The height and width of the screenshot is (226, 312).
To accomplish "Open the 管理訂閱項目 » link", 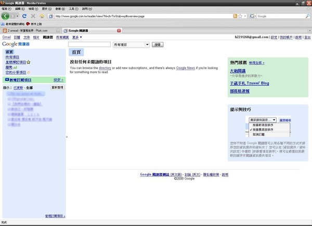I will pyautogui.click(x=55, y=216).
